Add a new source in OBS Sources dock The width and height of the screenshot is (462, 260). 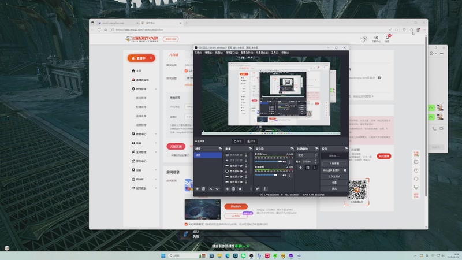227,189
